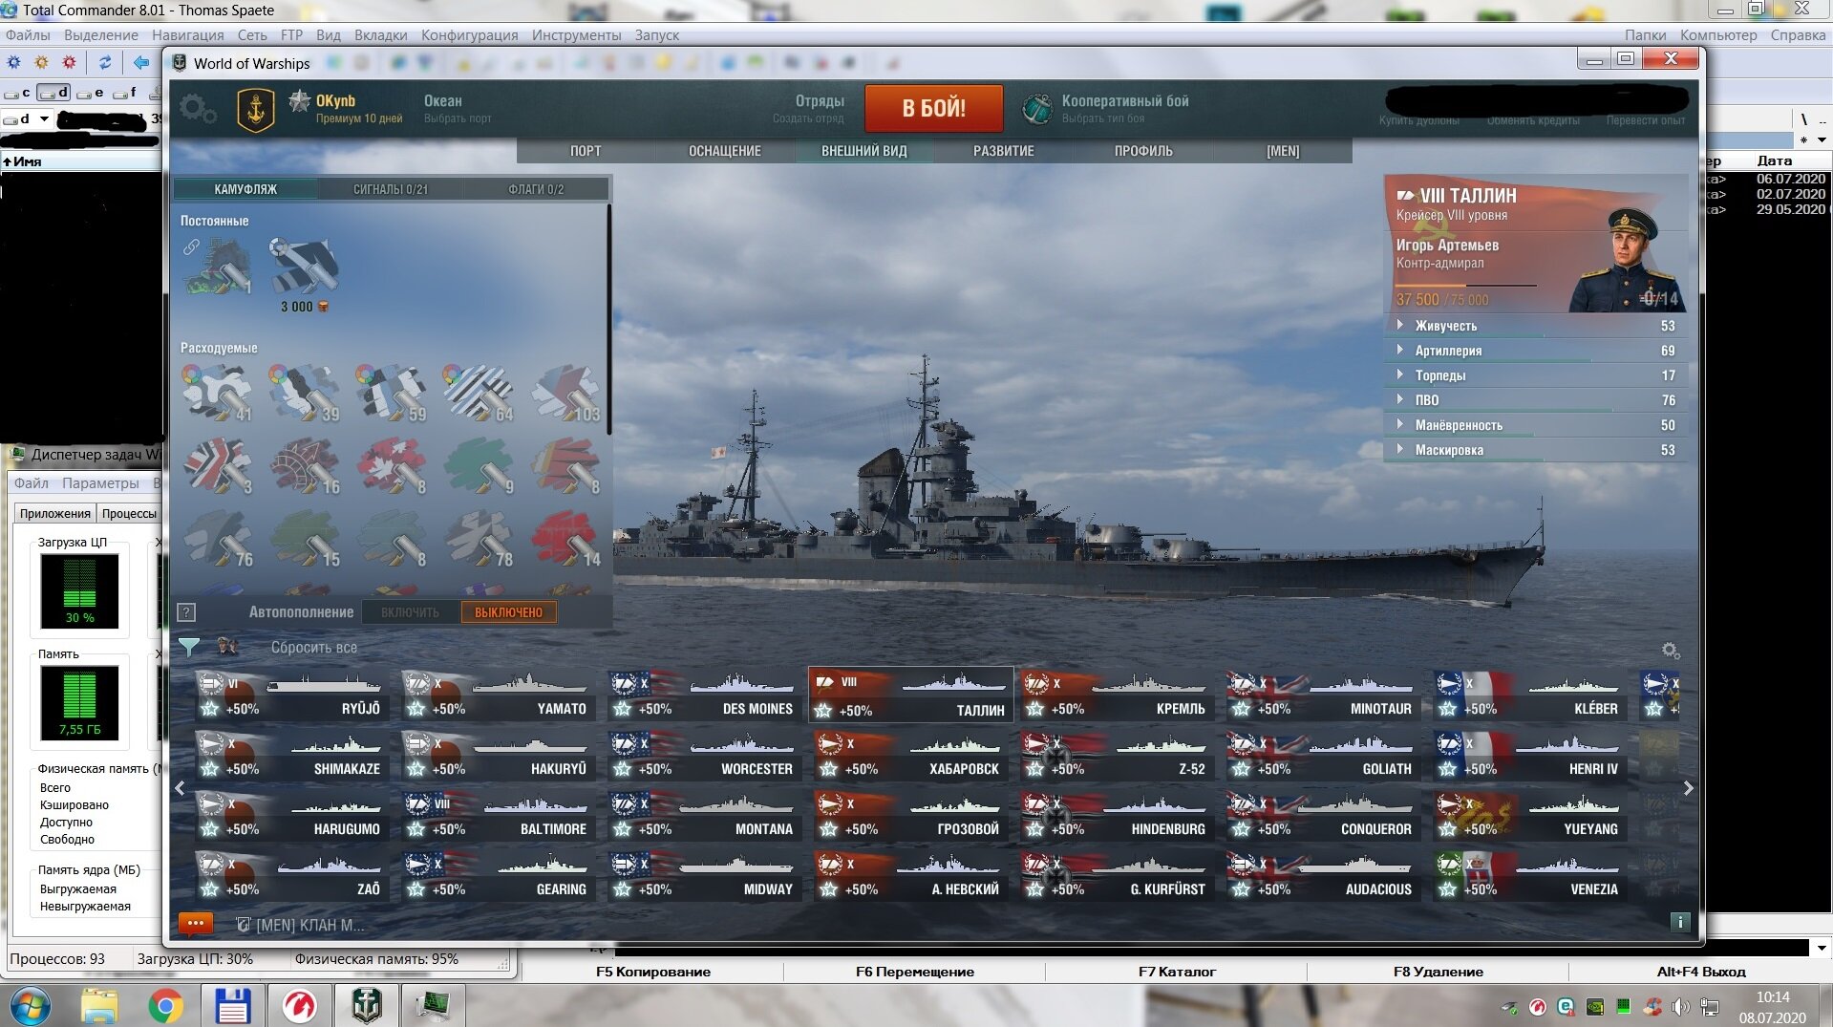Select the YAMATO ship in the carousel
Screen dimensions: 1833x1027
pos(497,695)
